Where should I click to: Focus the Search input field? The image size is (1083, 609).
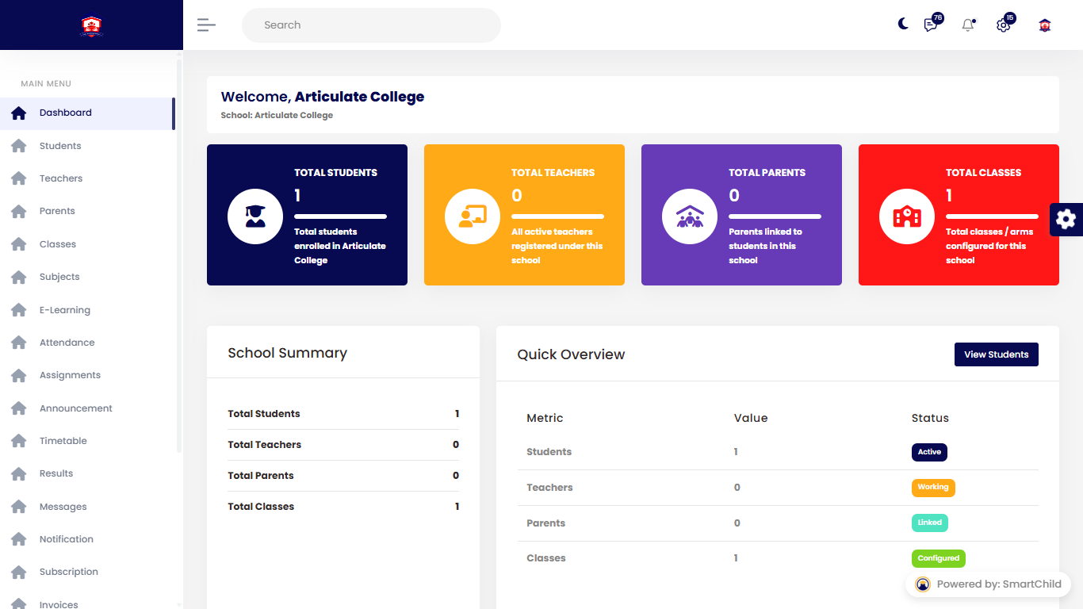click(371, 25)
